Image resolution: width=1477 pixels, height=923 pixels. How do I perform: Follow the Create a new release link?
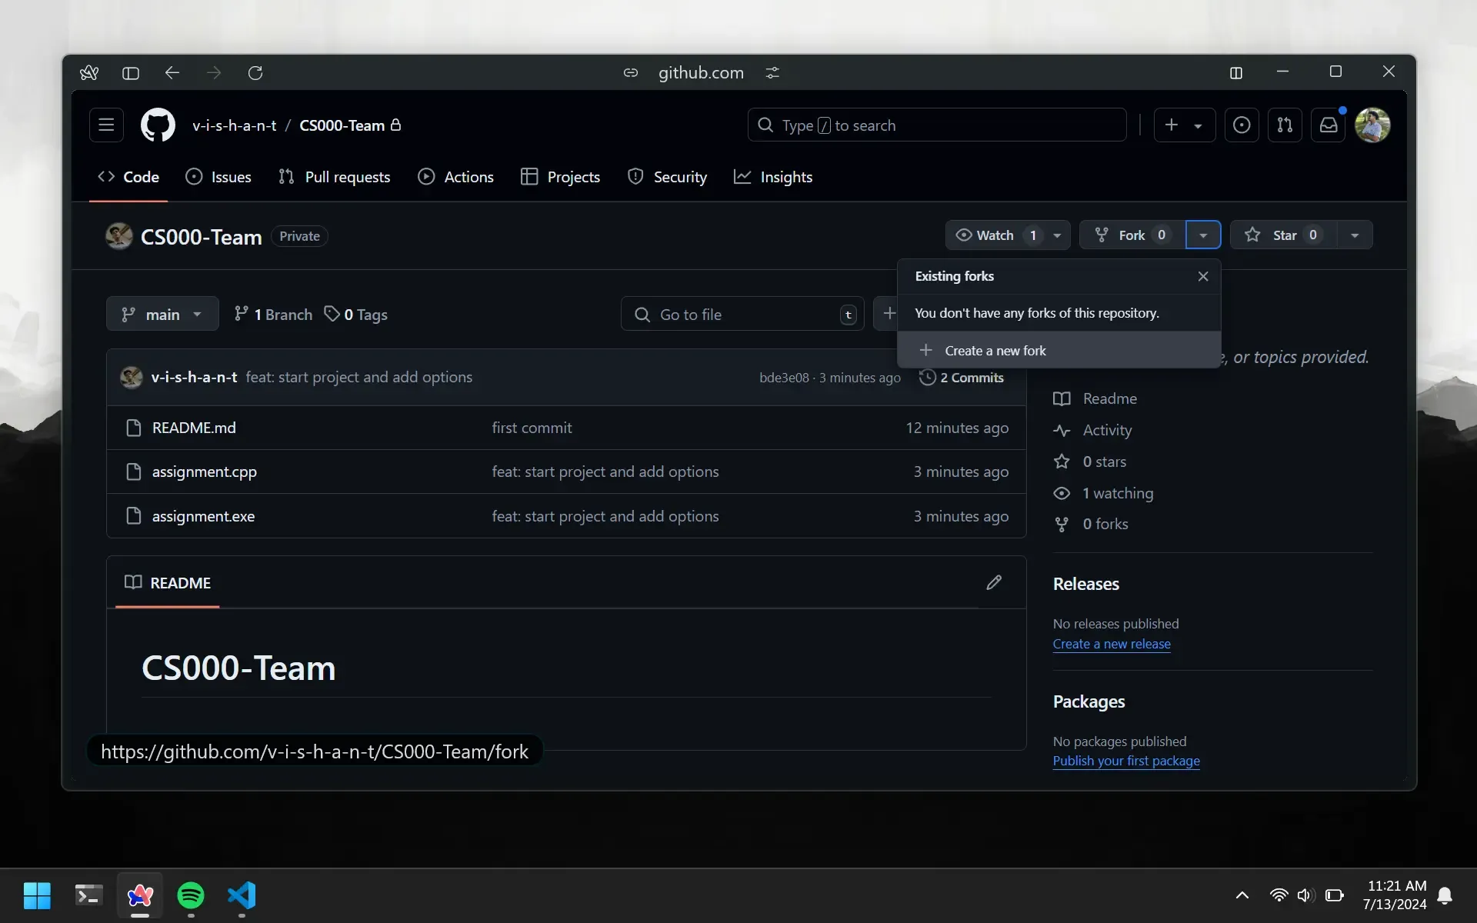[1112, 644]
